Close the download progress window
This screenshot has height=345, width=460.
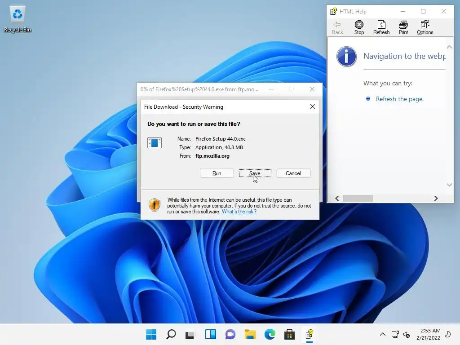(312, 89)
